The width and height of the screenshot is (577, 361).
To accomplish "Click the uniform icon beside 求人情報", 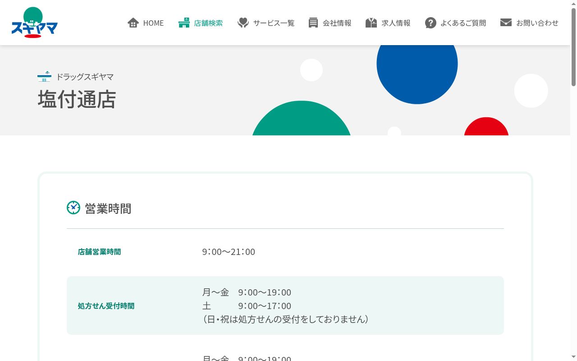I will (371, 23).
